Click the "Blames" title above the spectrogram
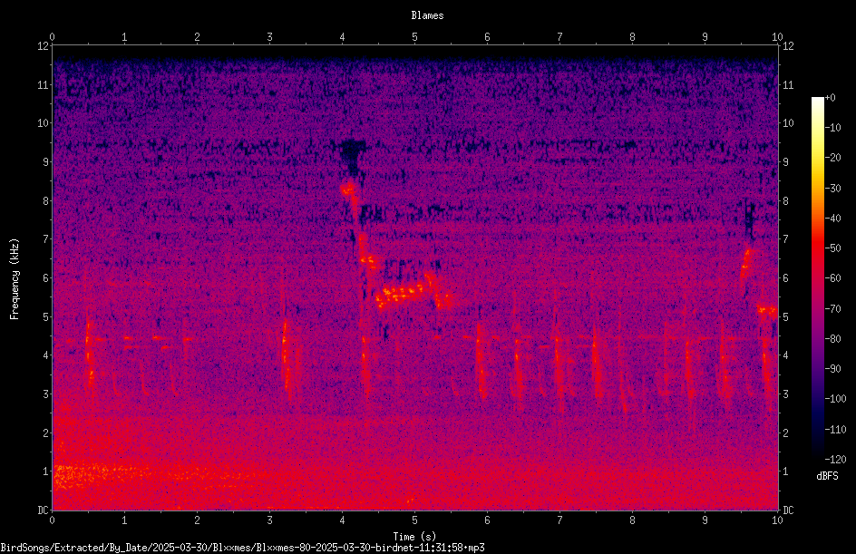The width and height of the screenshot is (856, 554). pos(427,15)
